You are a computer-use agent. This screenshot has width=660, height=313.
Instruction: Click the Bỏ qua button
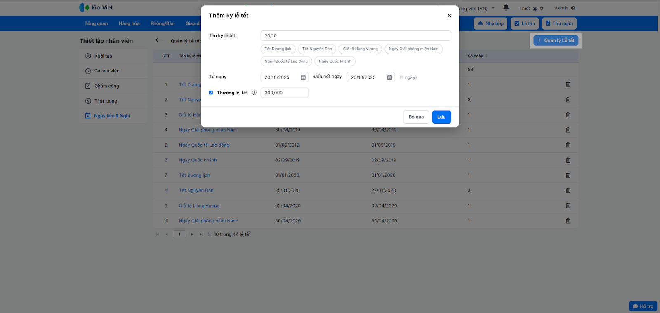point(416,117)
